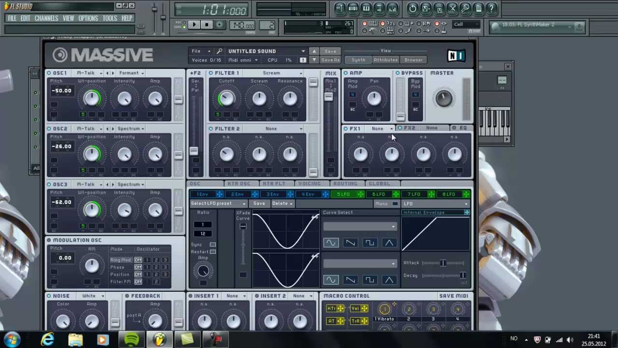The height and width of the screenshot is (348, 618).
Task: Toggle OSC2 on/off power button
Action: pyautogui.click(x=49, y=129)
